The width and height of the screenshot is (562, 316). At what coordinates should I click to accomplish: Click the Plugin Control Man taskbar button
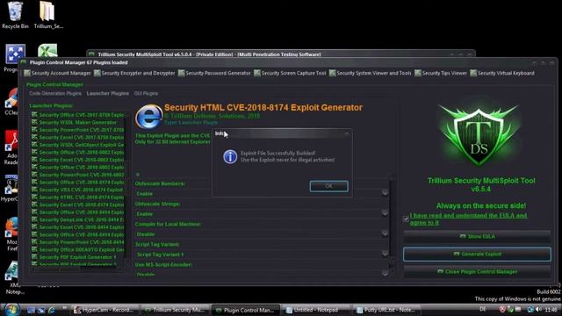[246, 310]
